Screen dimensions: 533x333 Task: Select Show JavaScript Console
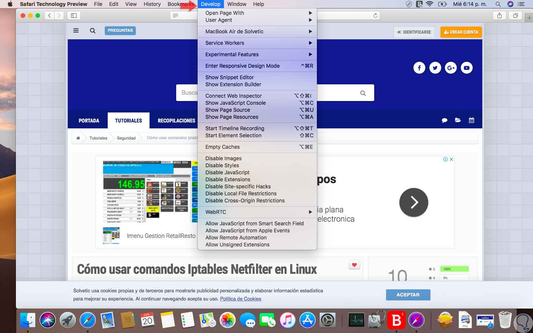(257, 103)
